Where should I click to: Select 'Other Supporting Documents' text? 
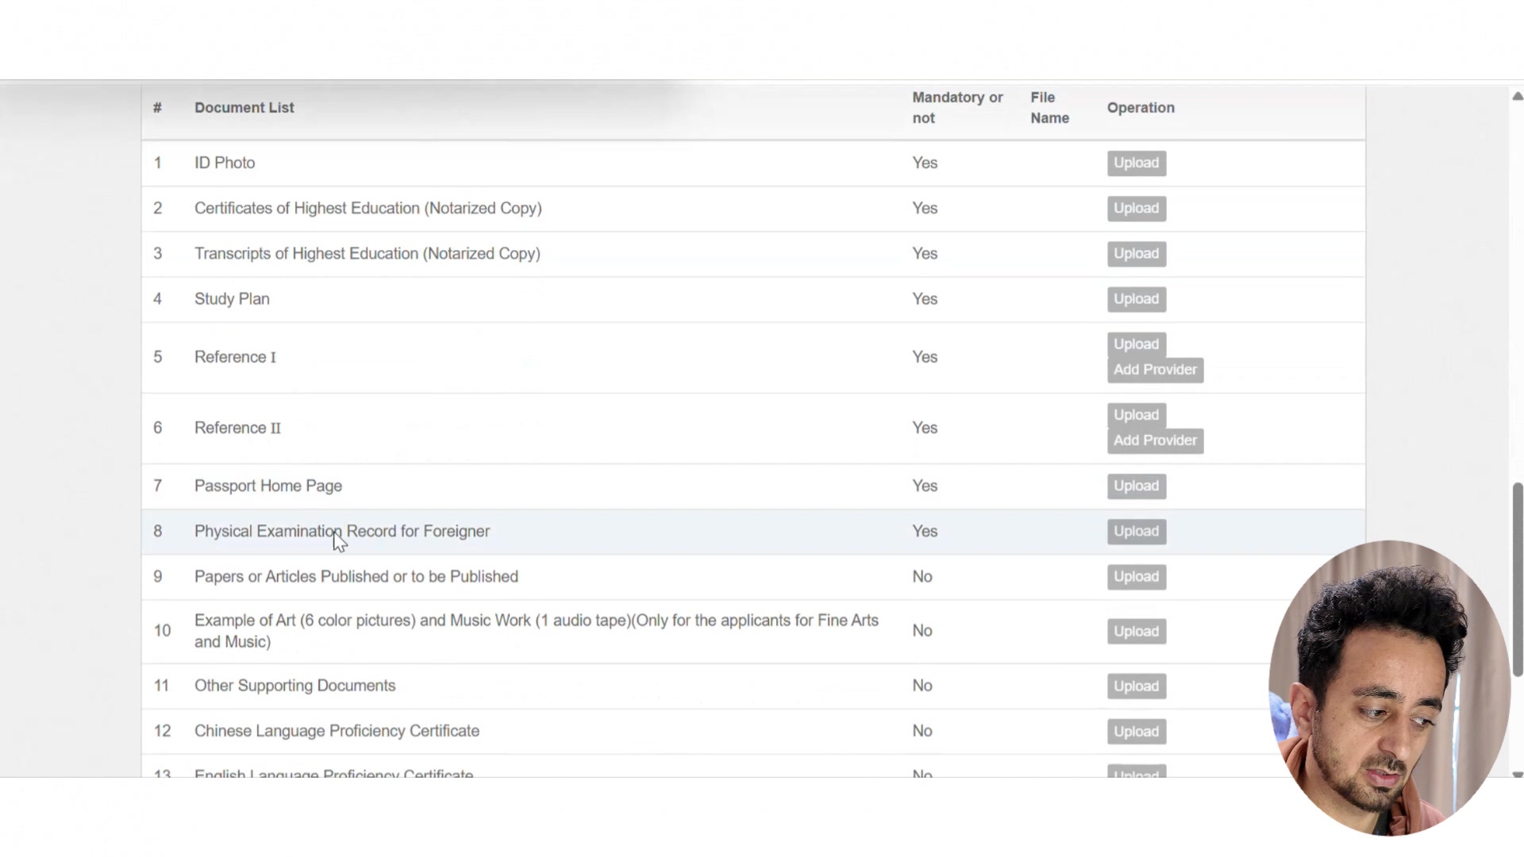point(294,686)
